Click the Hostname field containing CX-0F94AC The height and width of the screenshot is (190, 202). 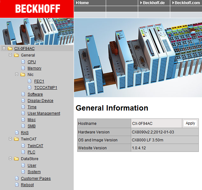click(157, 123)
